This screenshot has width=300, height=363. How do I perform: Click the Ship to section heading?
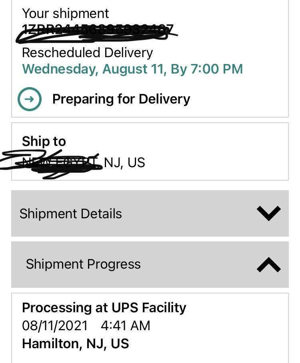[x=44, y=141]
